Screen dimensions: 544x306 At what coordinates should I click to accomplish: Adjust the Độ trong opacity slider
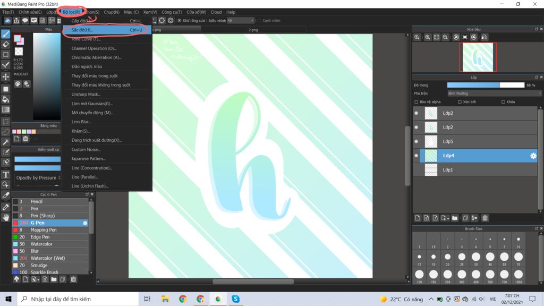(x=486, y=85)
